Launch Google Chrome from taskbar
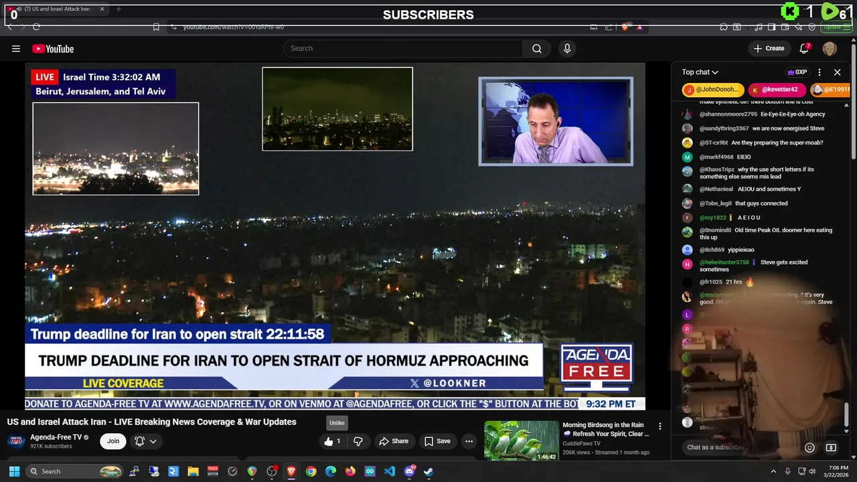The height and width of the screenshot is (482, 857). pos(311,471)
